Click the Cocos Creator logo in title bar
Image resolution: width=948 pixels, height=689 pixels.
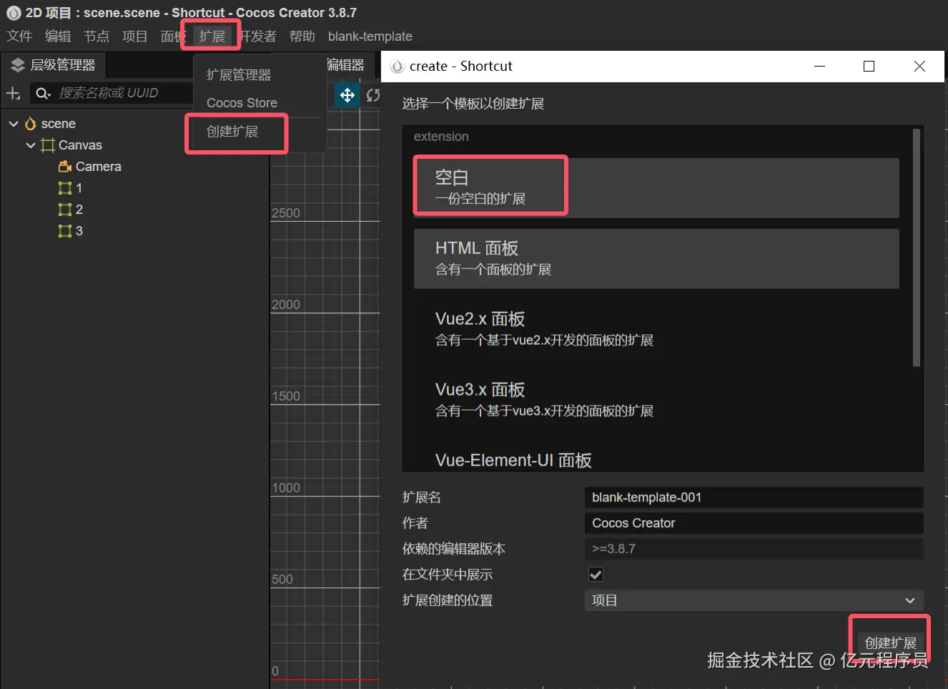coord(14,13)
